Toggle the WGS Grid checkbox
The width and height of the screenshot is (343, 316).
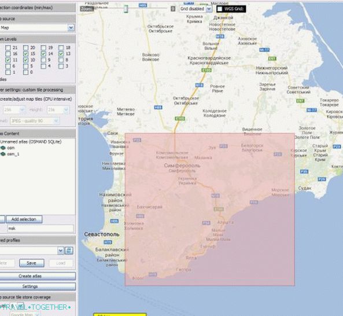click(x=220, y=9)
